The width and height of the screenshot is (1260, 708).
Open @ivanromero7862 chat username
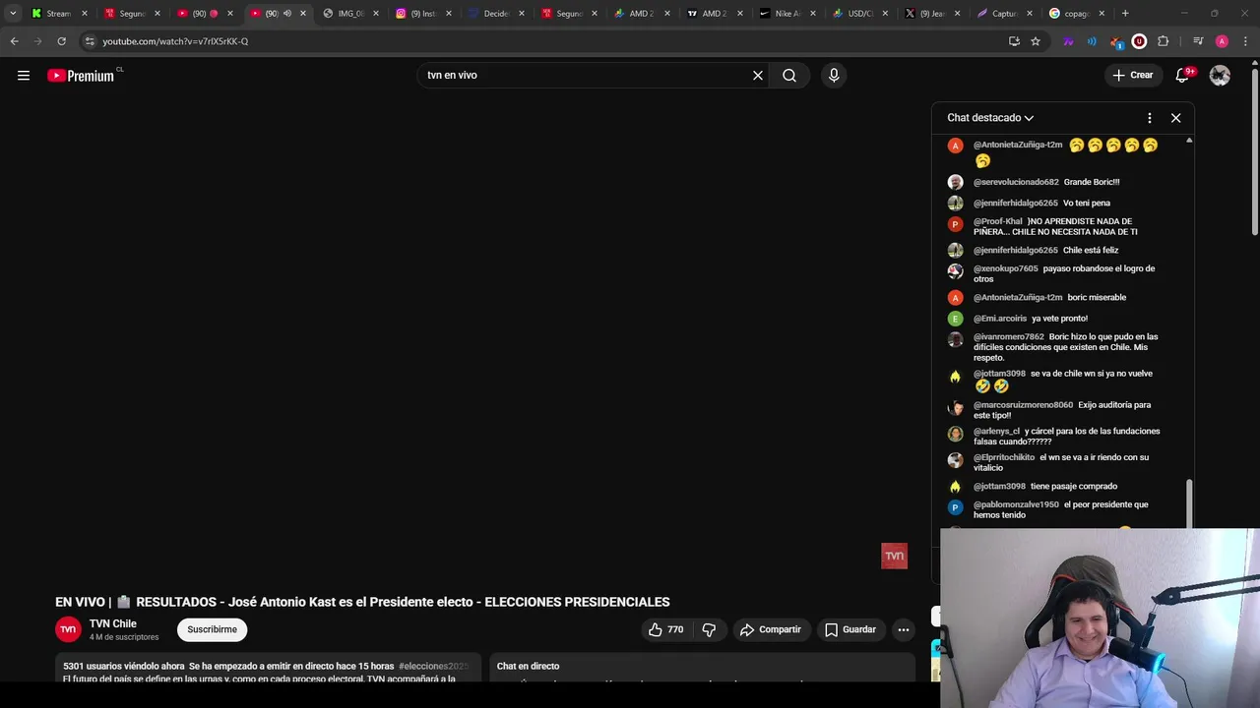(x=1009, y=337)
